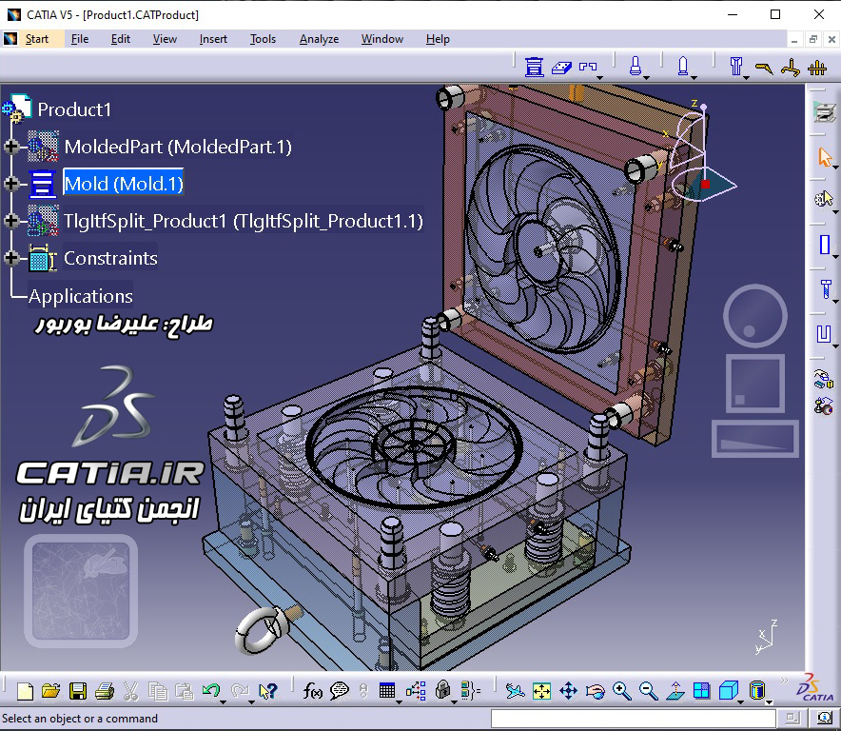Select the blue guide pin component icon
The width and height of the screenshot is (841, 731).
point(636,66)
